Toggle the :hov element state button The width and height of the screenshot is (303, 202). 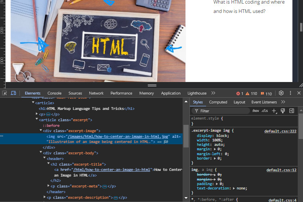tap(255, 111)
